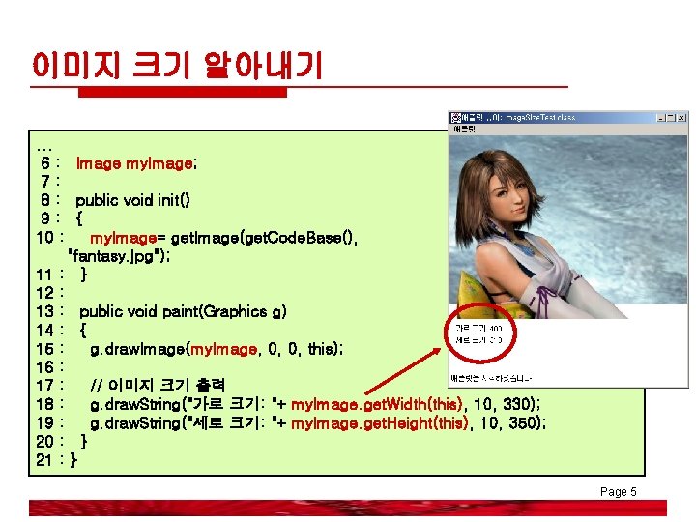Viewport: 696px width, 522px height.
Task: Click line 13 'public void paint(Graphics g)'
Action: [x=183, y=311]
